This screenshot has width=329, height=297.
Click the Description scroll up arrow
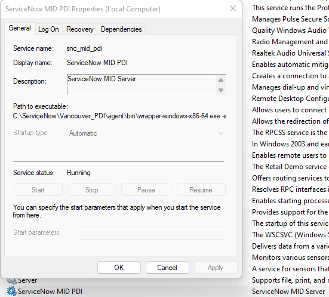click(221, 80)
